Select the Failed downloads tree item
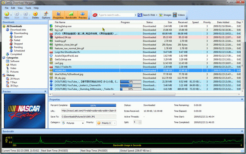This screenshot has width=246, height=154. pyautogui.click(x=17, y=40)
